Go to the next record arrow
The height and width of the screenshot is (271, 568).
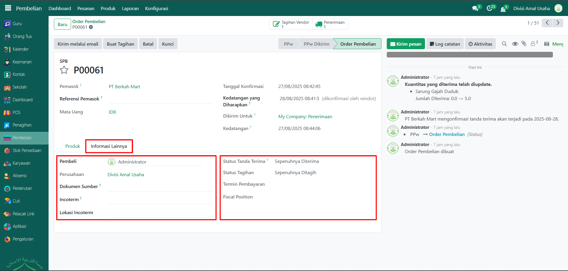(558, 23)
